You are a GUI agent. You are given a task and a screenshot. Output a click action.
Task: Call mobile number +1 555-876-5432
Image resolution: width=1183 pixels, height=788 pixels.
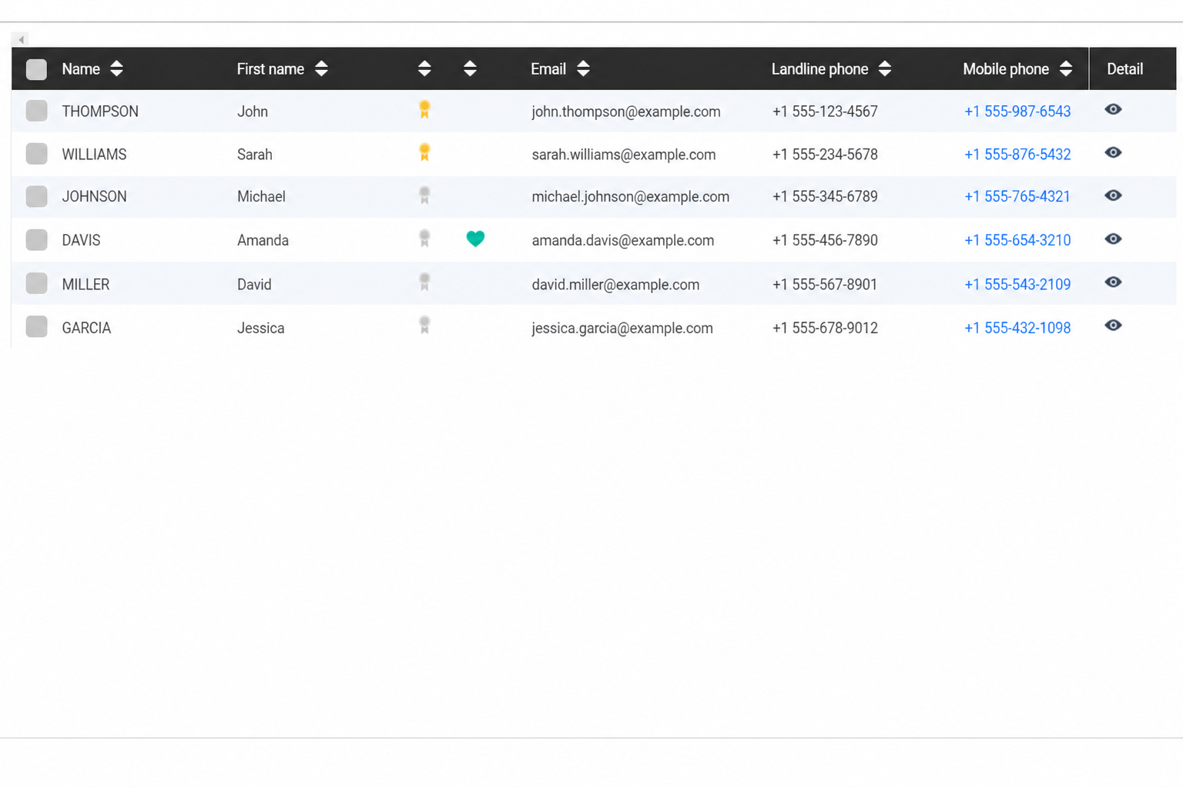pyautogui.click(x=1017, y=155)
